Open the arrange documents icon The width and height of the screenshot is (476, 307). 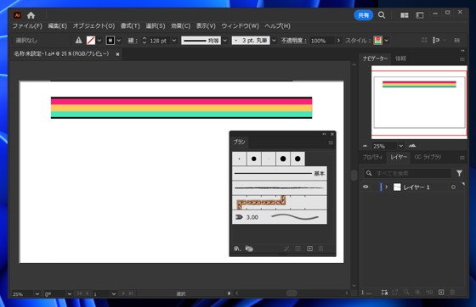click(x=404, y=15)
